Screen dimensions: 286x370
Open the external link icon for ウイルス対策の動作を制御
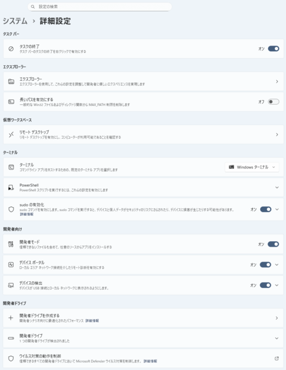tap(277, 358)
